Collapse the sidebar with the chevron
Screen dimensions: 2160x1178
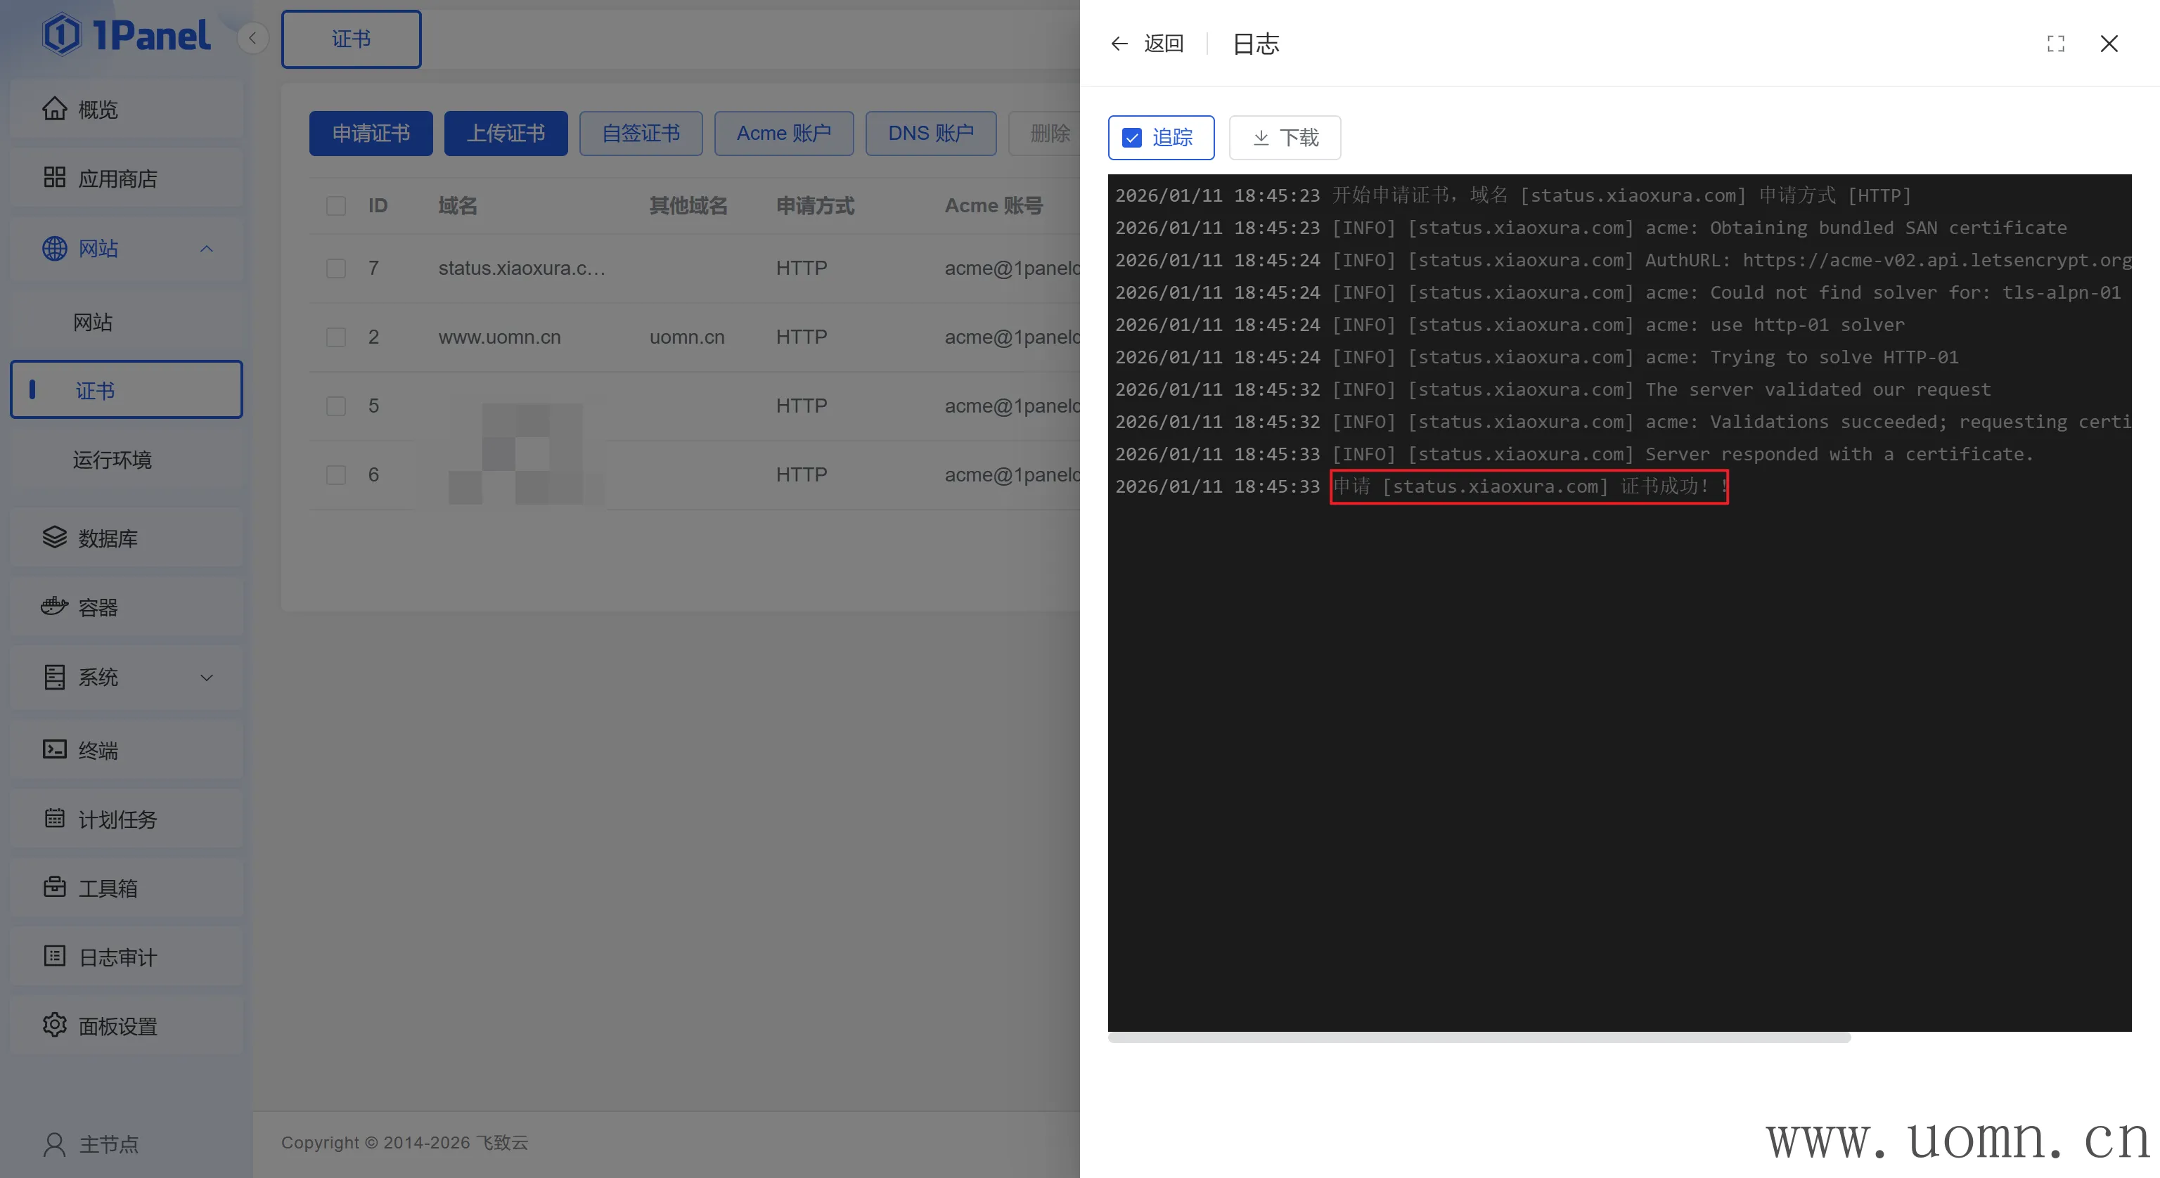point(252,39)
